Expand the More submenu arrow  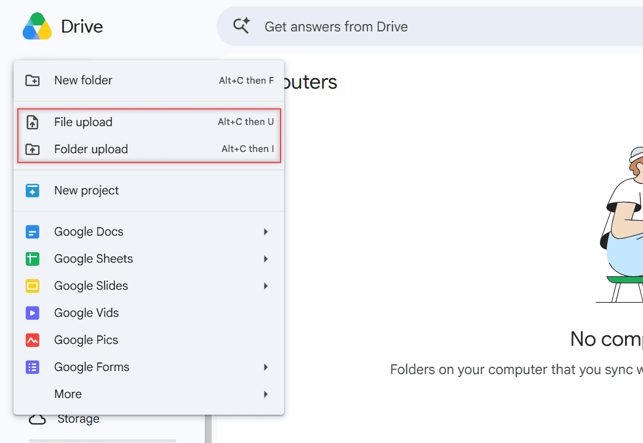(266, 394)
